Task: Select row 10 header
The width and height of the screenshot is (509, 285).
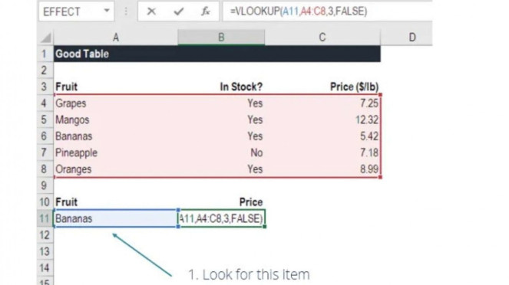Action: (45, 202)
